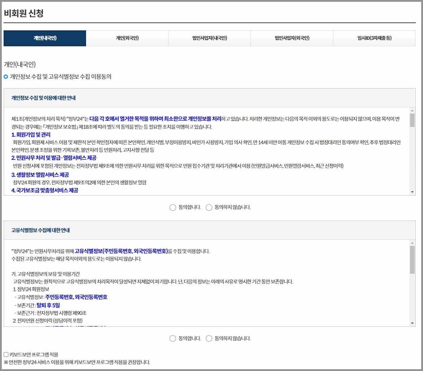Click the active 개인(내국인) tab

coord(44,38)
